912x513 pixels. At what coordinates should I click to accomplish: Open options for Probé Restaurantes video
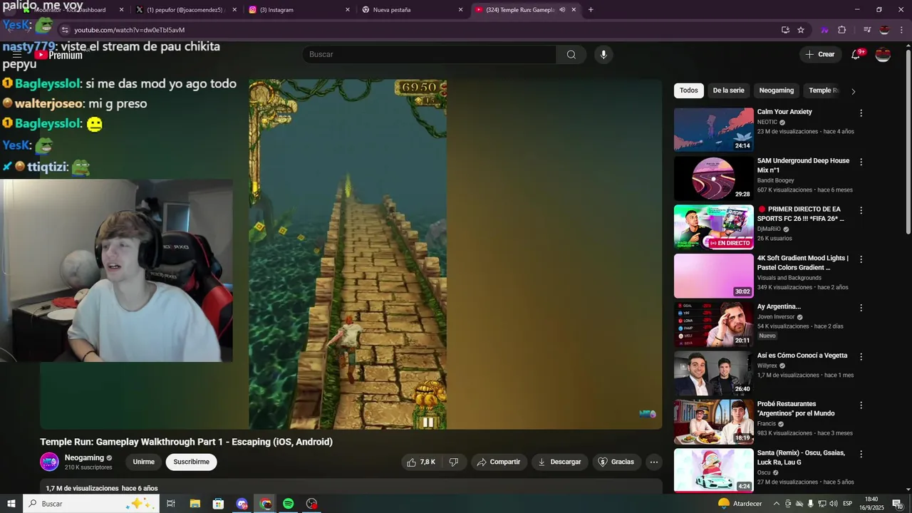861,405
